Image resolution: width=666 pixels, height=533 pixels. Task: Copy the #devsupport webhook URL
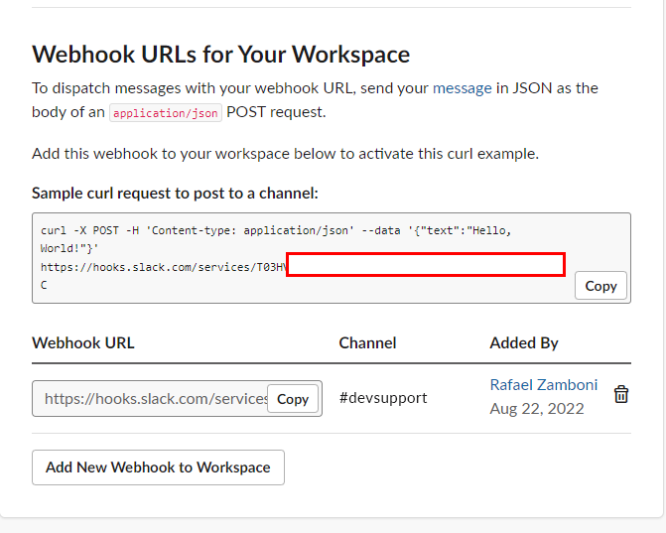tap(293, 399)
